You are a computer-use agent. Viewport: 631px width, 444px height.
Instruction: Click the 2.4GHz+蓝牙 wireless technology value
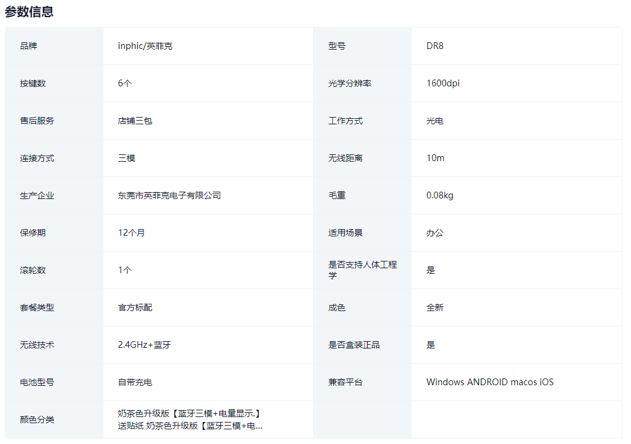tap(144, 345)
